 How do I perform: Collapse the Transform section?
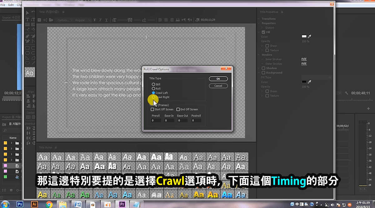tap(259, 19)
